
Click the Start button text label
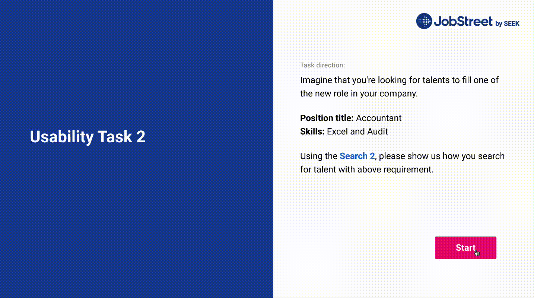point(465,248)
